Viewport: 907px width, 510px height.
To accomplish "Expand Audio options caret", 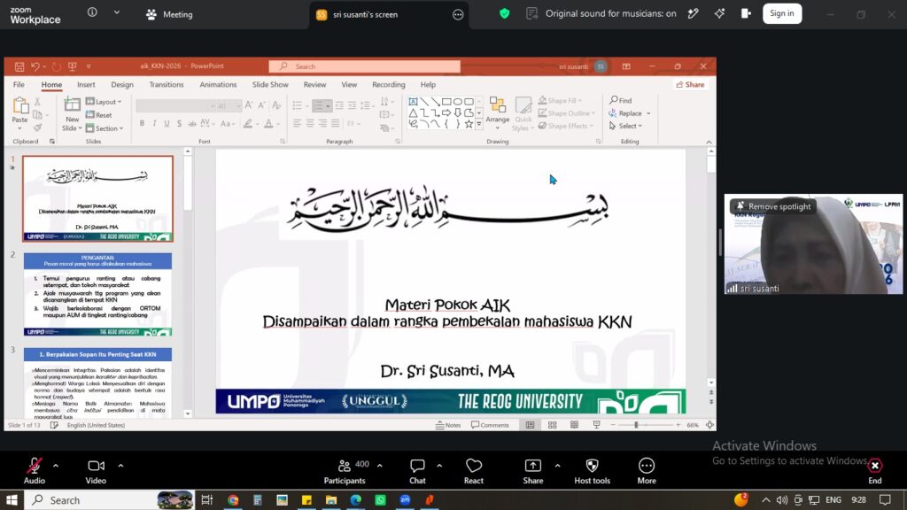I will pyautogui.click(x=56, y=465).
